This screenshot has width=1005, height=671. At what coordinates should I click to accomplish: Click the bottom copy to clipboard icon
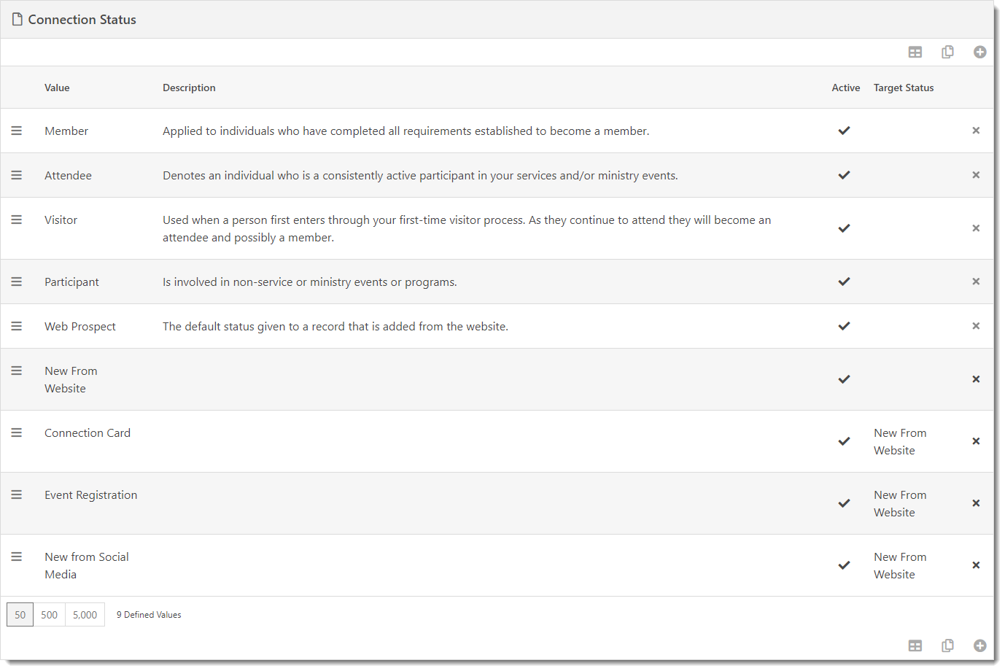(x=947, y=645)
